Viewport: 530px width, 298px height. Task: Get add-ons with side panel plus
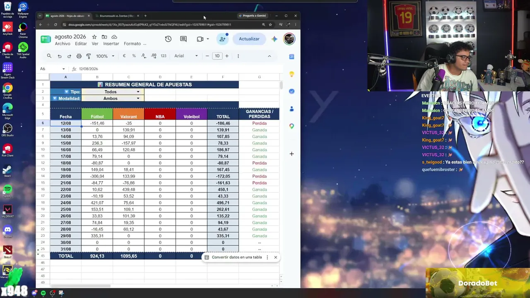click(291, 154)
